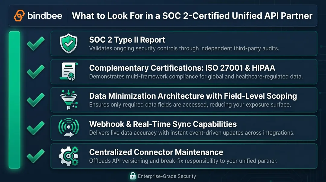This screenshot has height=182, width=326.
Task: Click the checkmark left of Webhook & Real-Time Sync
Action: 36,128
